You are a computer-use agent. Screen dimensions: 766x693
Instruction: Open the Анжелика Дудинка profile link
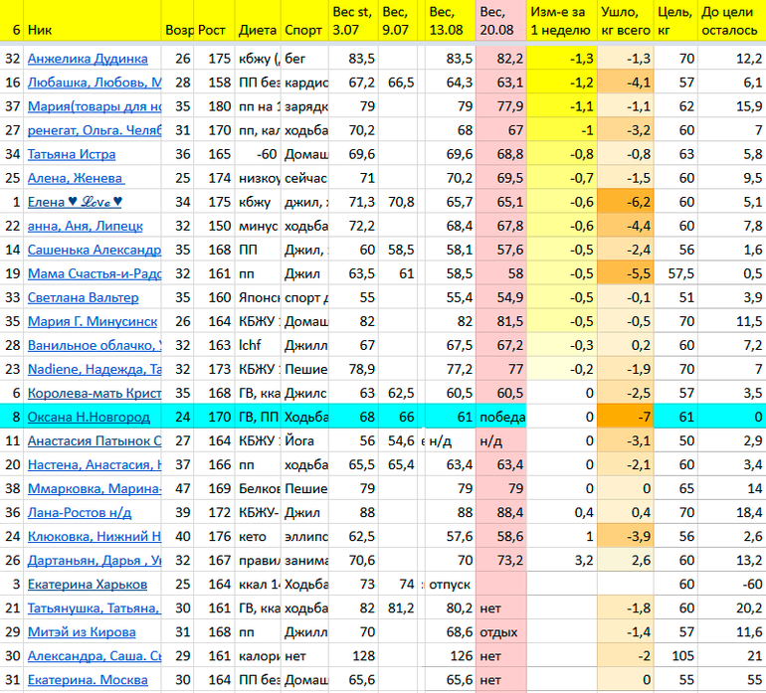(x=88, y=59)
